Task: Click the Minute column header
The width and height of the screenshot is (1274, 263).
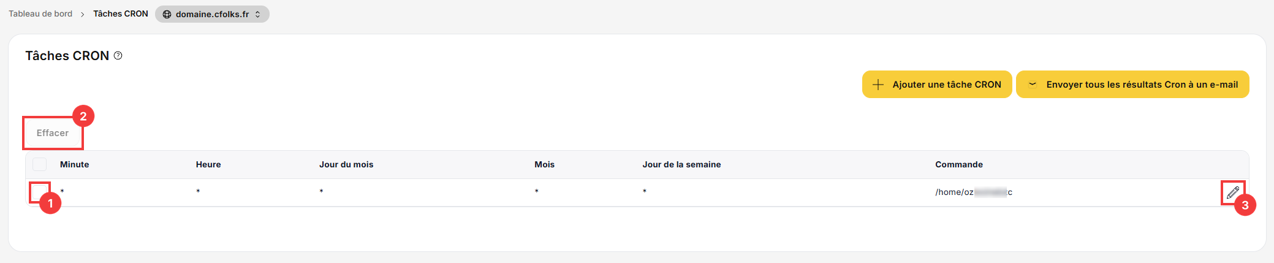Action: 75,164
